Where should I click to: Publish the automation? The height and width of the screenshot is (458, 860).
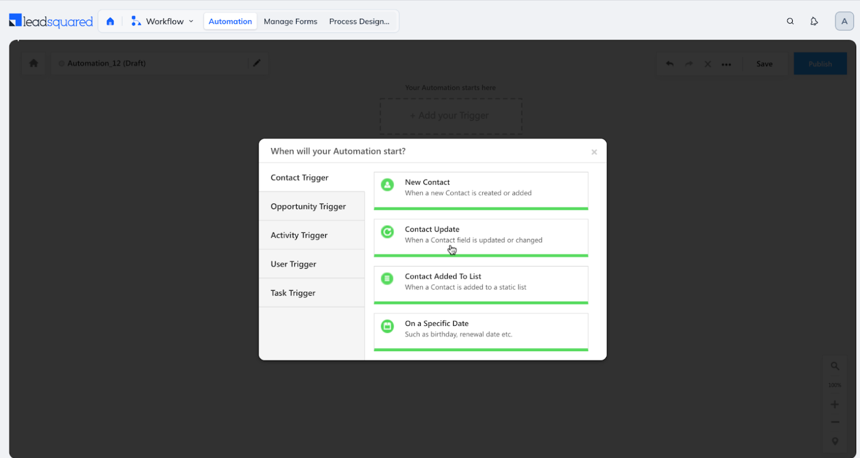tap(820, 63)
